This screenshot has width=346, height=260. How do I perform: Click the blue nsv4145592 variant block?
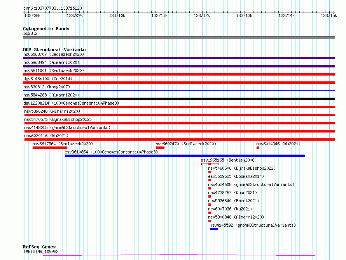click(214, 229)
